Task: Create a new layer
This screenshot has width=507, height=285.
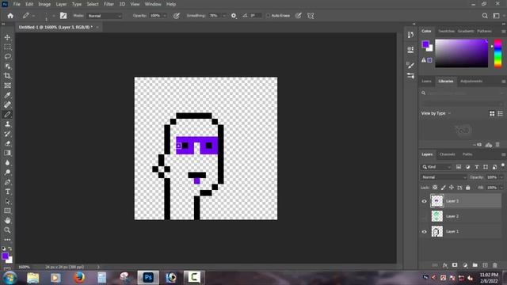Action: pos(485,265)
